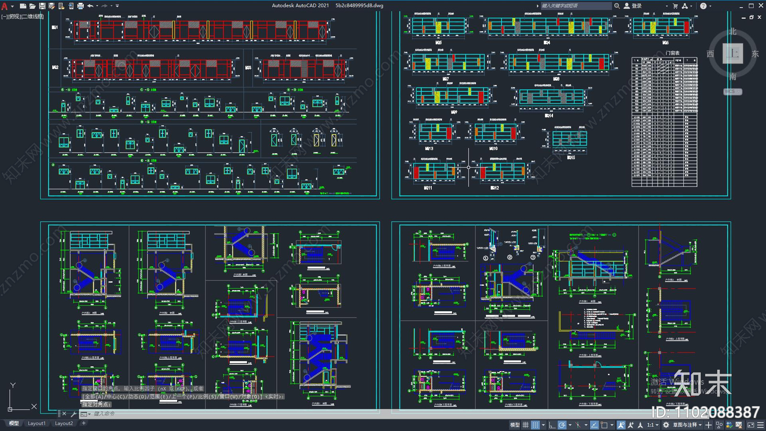This screenshot has width=766, height=431.
Task: Open the AutoCAD application menu (red A)
Action: point(4,6)
